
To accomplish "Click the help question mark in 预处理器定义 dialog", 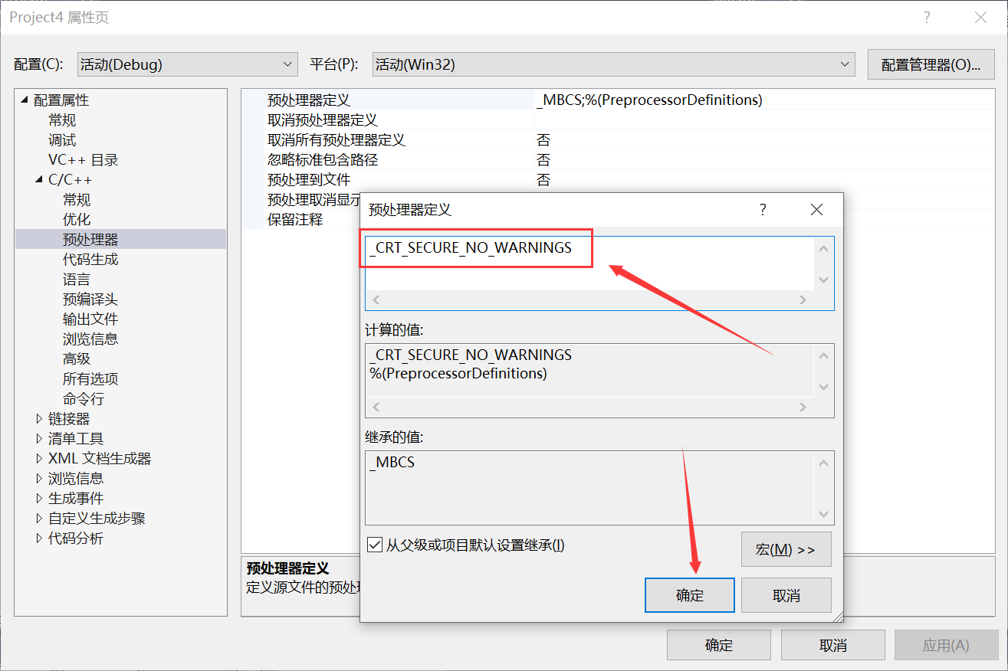I will pos(763,209).
